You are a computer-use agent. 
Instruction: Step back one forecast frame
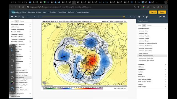click(38, 17)
